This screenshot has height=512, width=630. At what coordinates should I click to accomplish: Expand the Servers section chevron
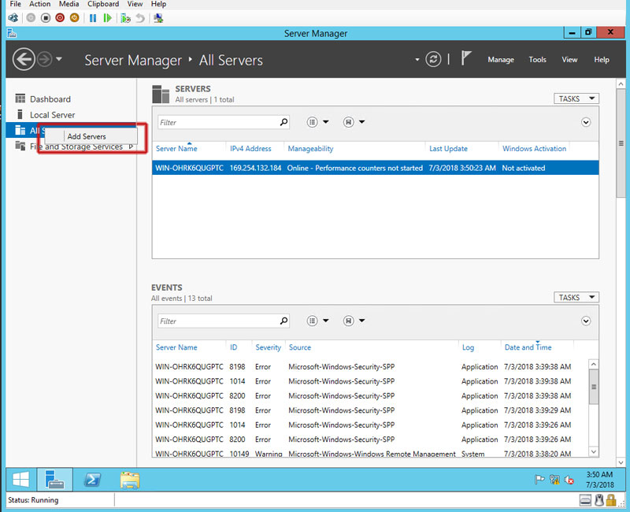click(586, 122)
